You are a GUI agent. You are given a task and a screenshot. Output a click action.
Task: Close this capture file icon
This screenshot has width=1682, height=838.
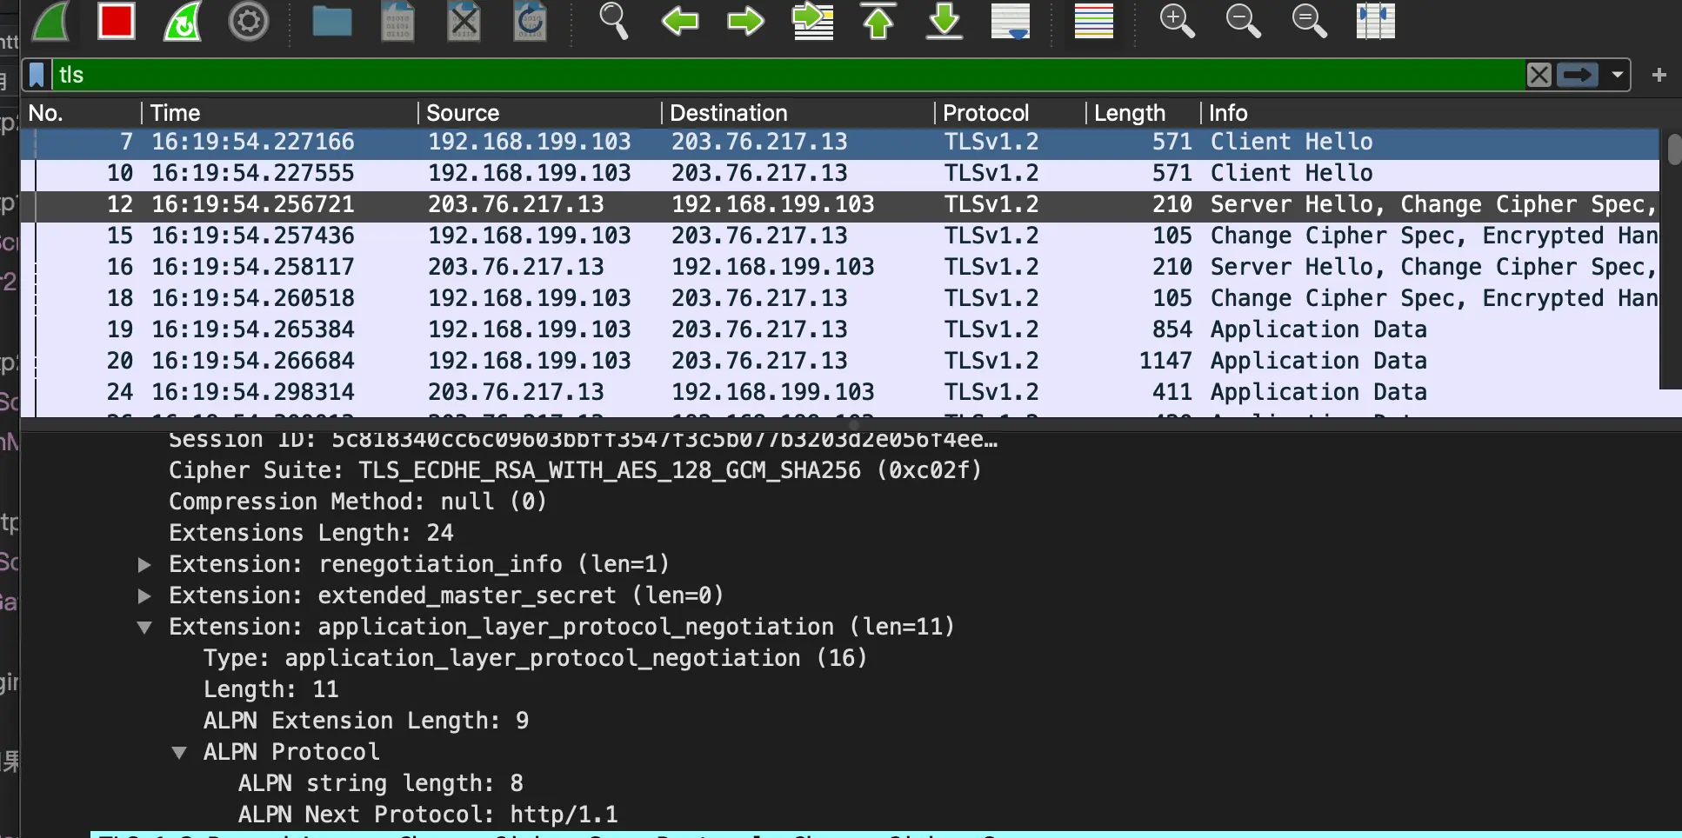click(464, 21)
